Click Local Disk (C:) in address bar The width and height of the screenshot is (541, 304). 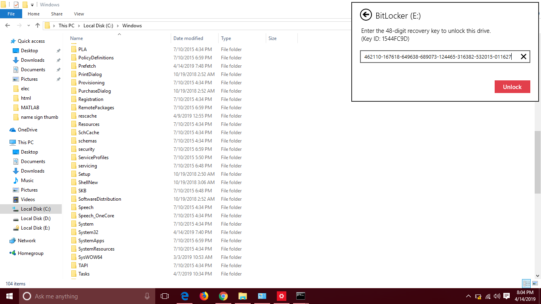pyautogui.click(x=98, y=25)
